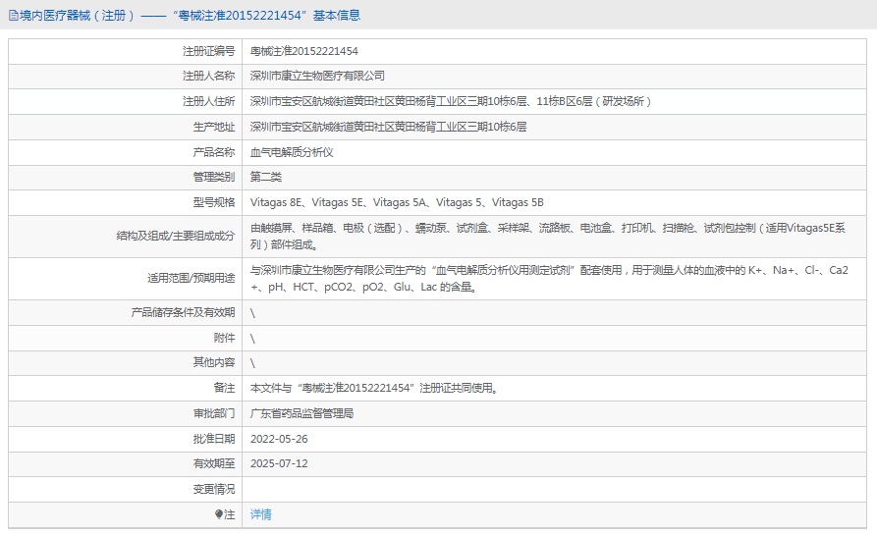The image size is (877, 536).
Task: Click the 产品储存条件及有效期 label
Action: (183, 312)
